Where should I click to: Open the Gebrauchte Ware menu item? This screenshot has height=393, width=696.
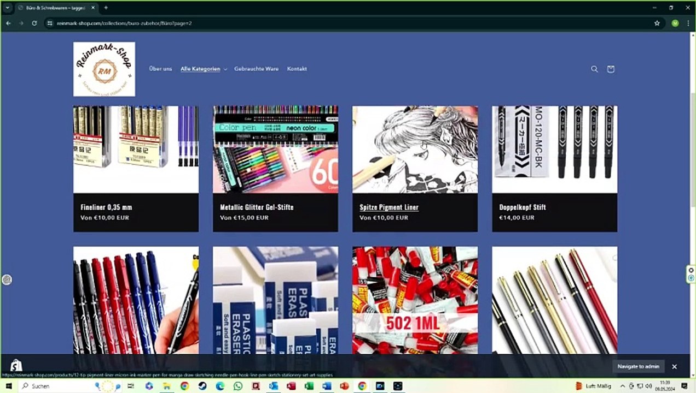(256, 69)
